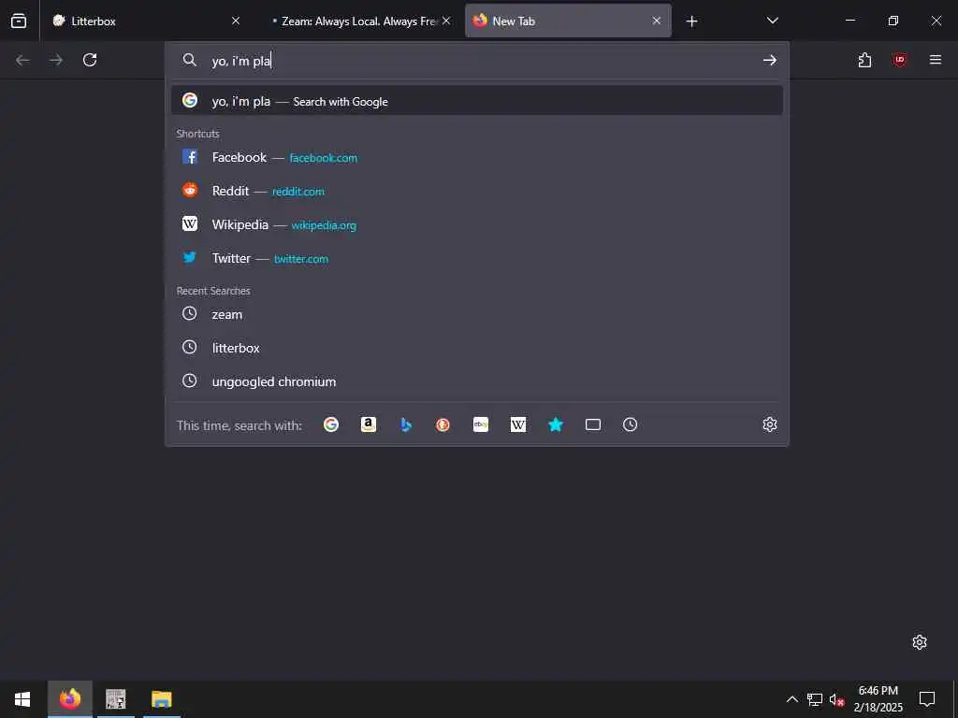958x718 pixels.
Task: Open the clock showing 6:46 PM
Action: pos(878,699)
